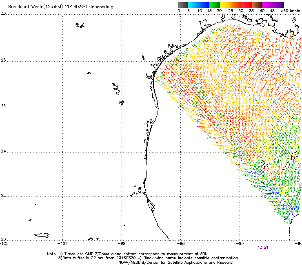Screen dimensions: 302x265
Task: Click the '>50 knots' legend label
Action: [290, 11]
